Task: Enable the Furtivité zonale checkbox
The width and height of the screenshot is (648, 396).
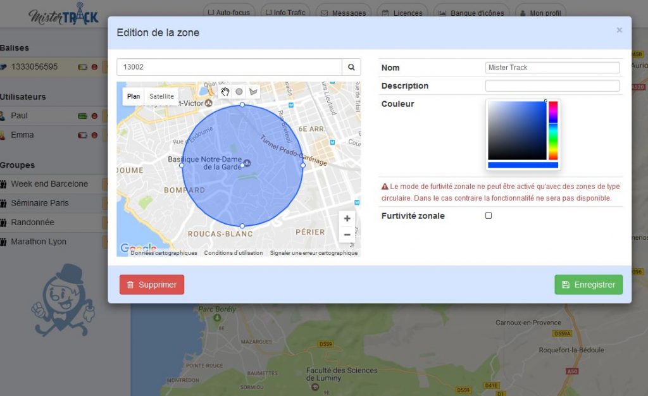Action: [x=489, y=216]
